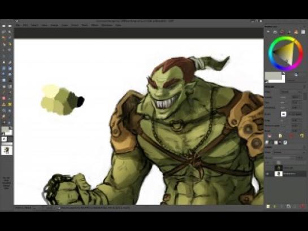Click the active brush indicator in toolbox

click(x=4, y=139)
